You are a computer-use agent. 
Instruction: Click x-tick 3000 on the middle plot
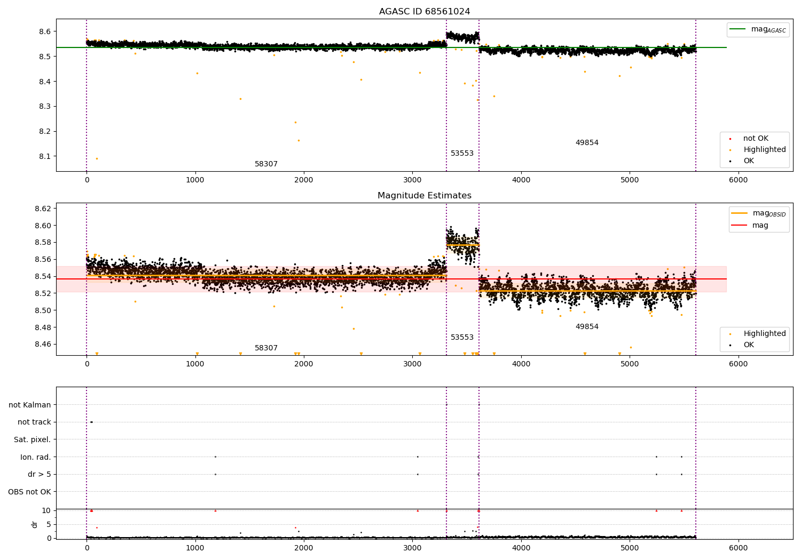coord(413,364)
